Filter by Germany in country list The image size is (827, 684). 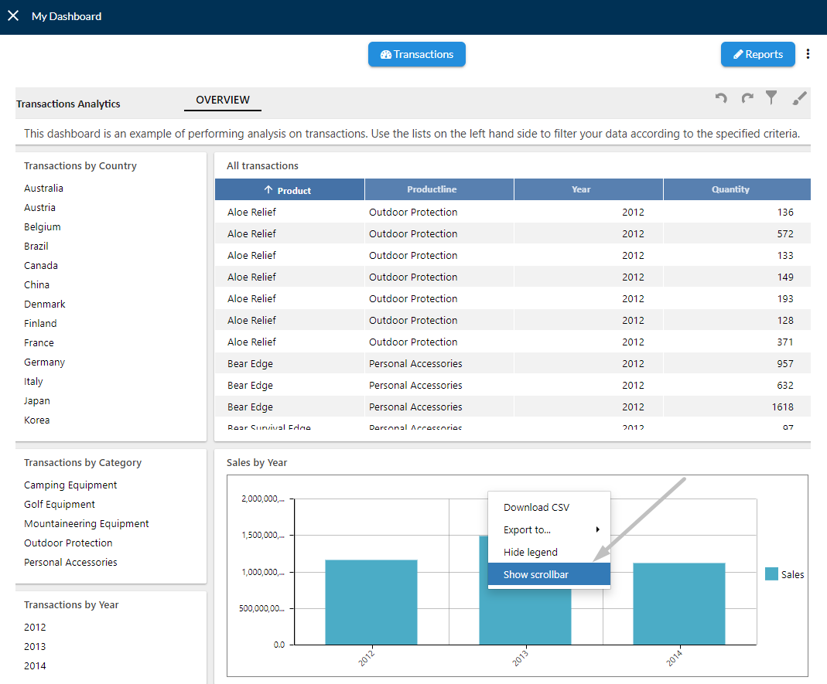44,362
